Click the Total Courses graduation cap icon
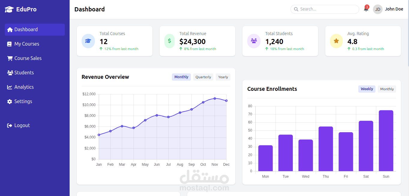Image resolution: width=409 pixels, height=196 pixels. tap(88, 41)
